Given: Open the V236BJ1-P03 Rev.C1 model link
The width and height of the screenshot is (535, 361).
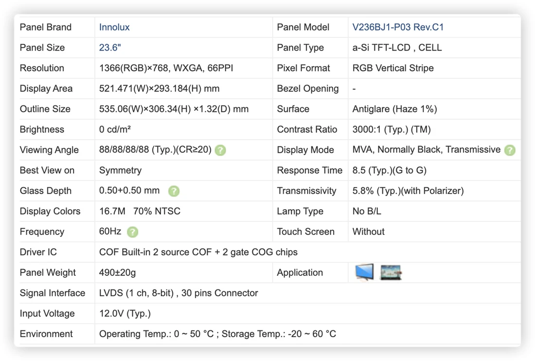Looking at the screenshot, I should click(398, 27).
